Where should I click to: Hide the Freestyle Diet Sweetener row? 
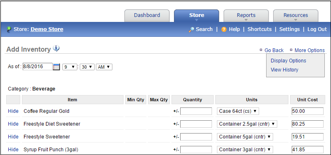(x=13, y=124)
